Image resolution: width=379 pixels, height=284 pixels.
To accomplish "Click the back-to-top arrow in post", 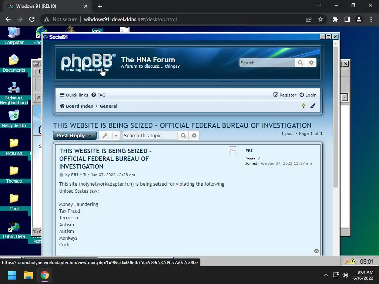I will pos(316,251).
